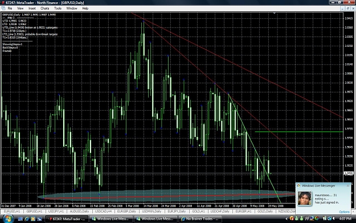Switch to the EURUSD,H1 chart tab

click(12, 212)
